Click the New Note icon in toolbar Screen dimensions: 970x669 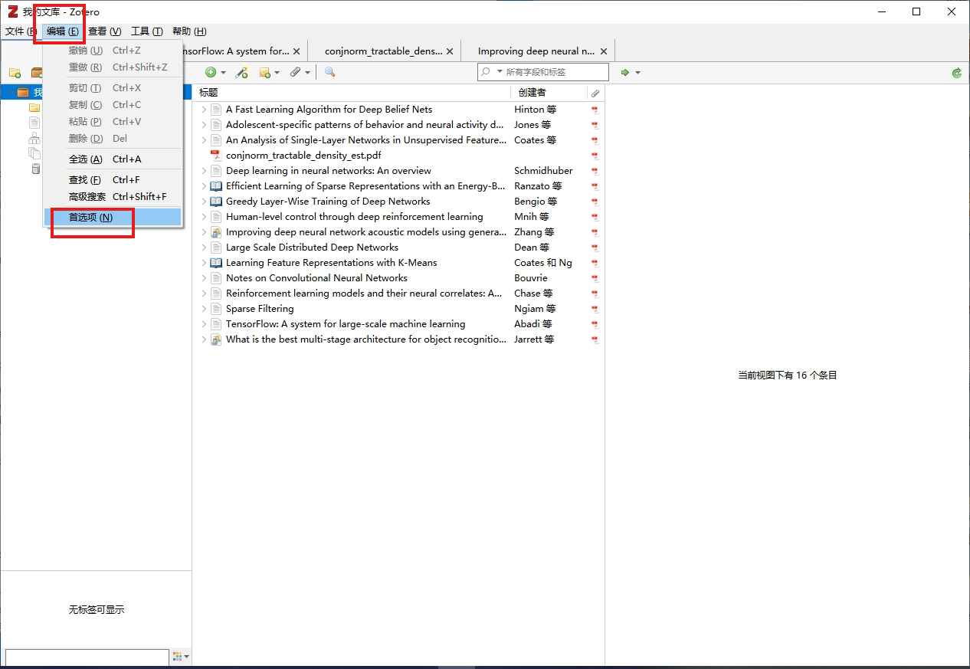tap(264, 72)
